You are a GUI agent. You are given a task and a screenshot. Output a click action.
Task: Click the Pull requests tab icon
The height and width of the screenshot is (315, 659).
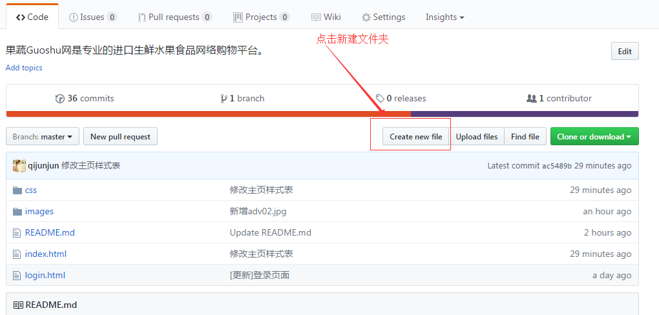pos(141,17)
